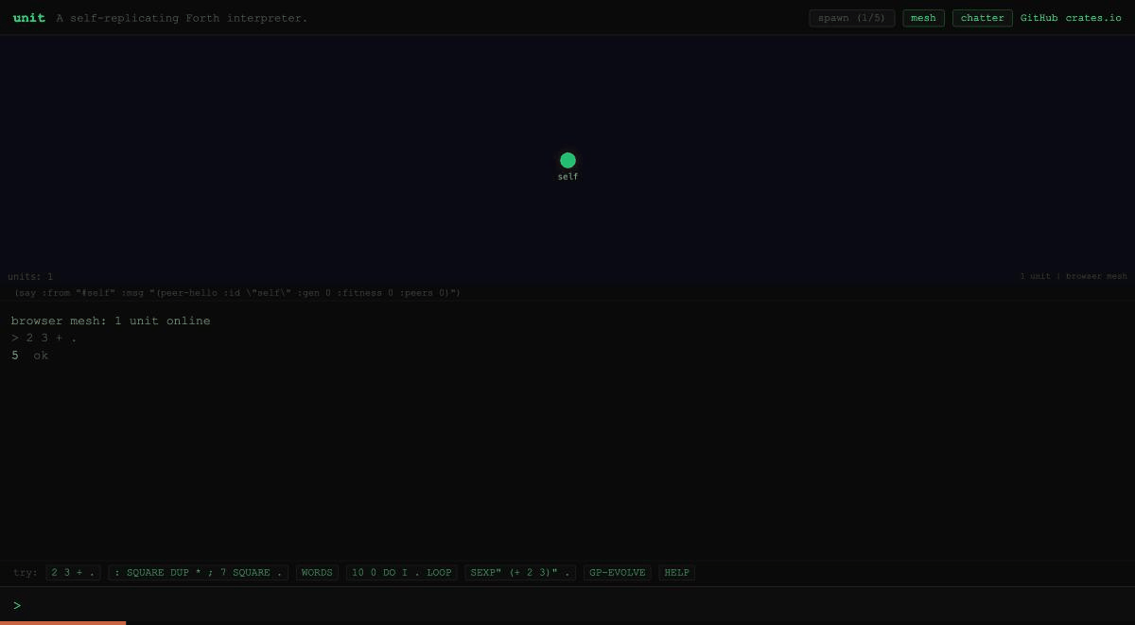
Task: Run the ': SQUARE DUP * ; 7 SQUARE .' example
Action: pyautogui.click(x=199, y=573)
